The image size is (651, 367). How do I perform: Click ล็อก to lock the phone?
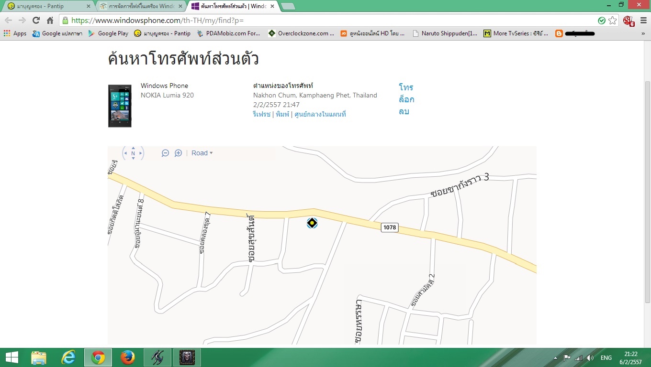(406, 99)
